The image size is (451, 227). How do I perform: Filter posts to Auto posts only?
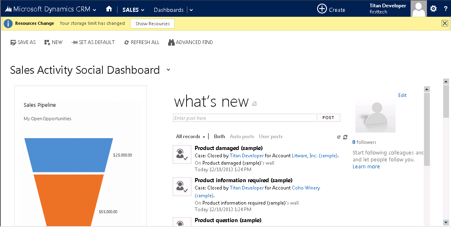pos(242,137)
